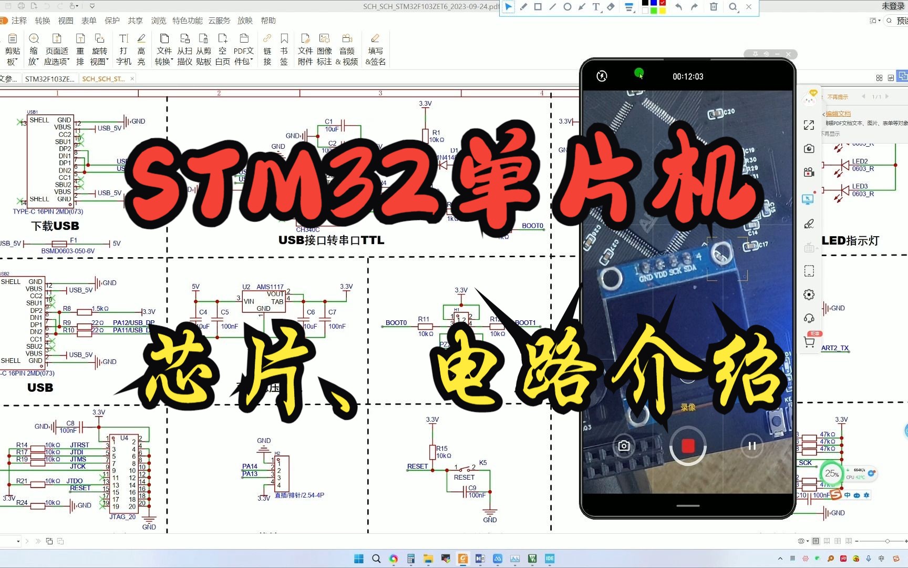Activate the text T annotation tool
Screen dimensions: 908x568
pyautogui.click(x=596, y=7)
